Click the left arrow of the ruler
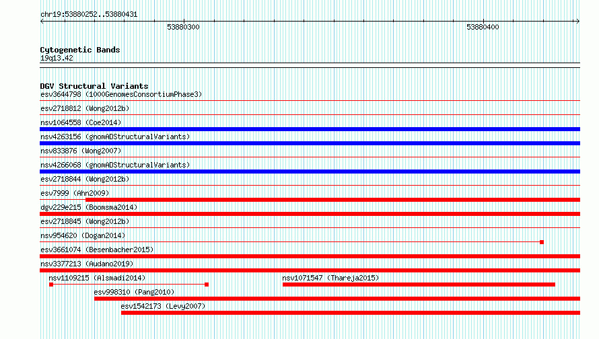The width and height of the screenshot is (599, 339). coord(42,21)
